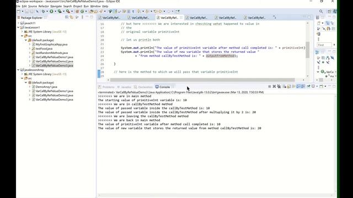Click the New file toolbar icon
Viewport: 353px width, 198px height.
click(x=18, y=11)
